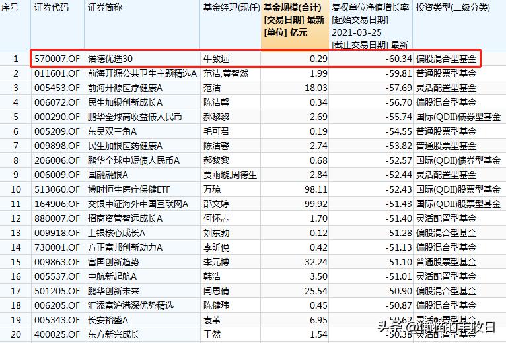Select fund 招商资管智远成长A
Viewport: 506px width, 343px height.
click(x=126, y=218)
